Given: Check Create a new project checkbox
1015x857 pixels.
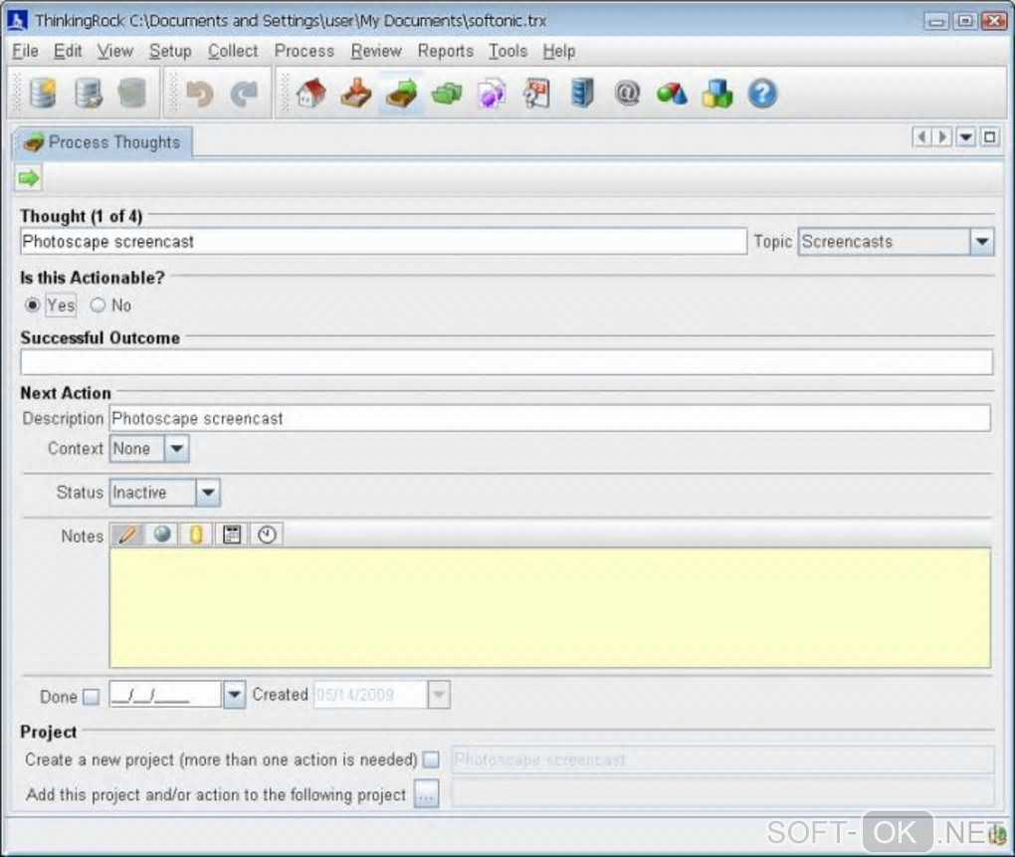Looking at the screenshot, I should [x=431, y=759].
